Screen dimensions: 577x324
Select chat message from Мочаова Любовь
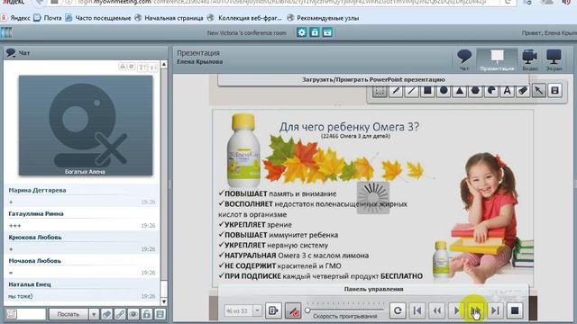[82, 266]
